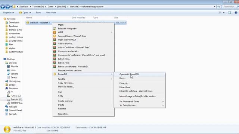239x134 pixels.
Task: Open the Organize dropdown menu
Action: (8, 13)
